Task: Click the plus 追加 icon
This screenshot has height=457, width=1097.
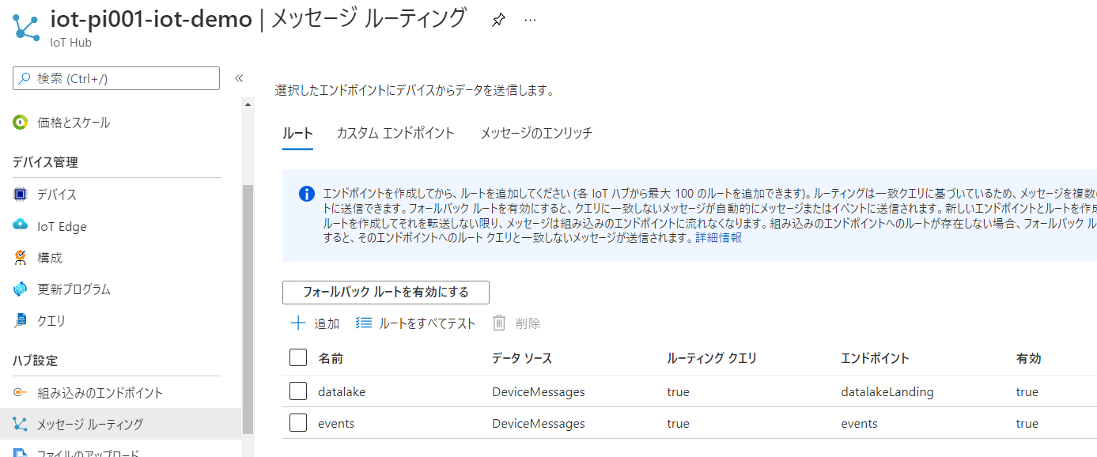Action: 298,323
